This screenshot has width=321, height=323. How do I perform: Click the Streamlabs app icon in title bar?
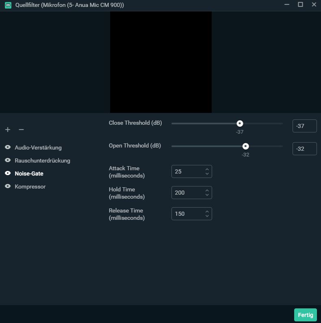(8, 5)
